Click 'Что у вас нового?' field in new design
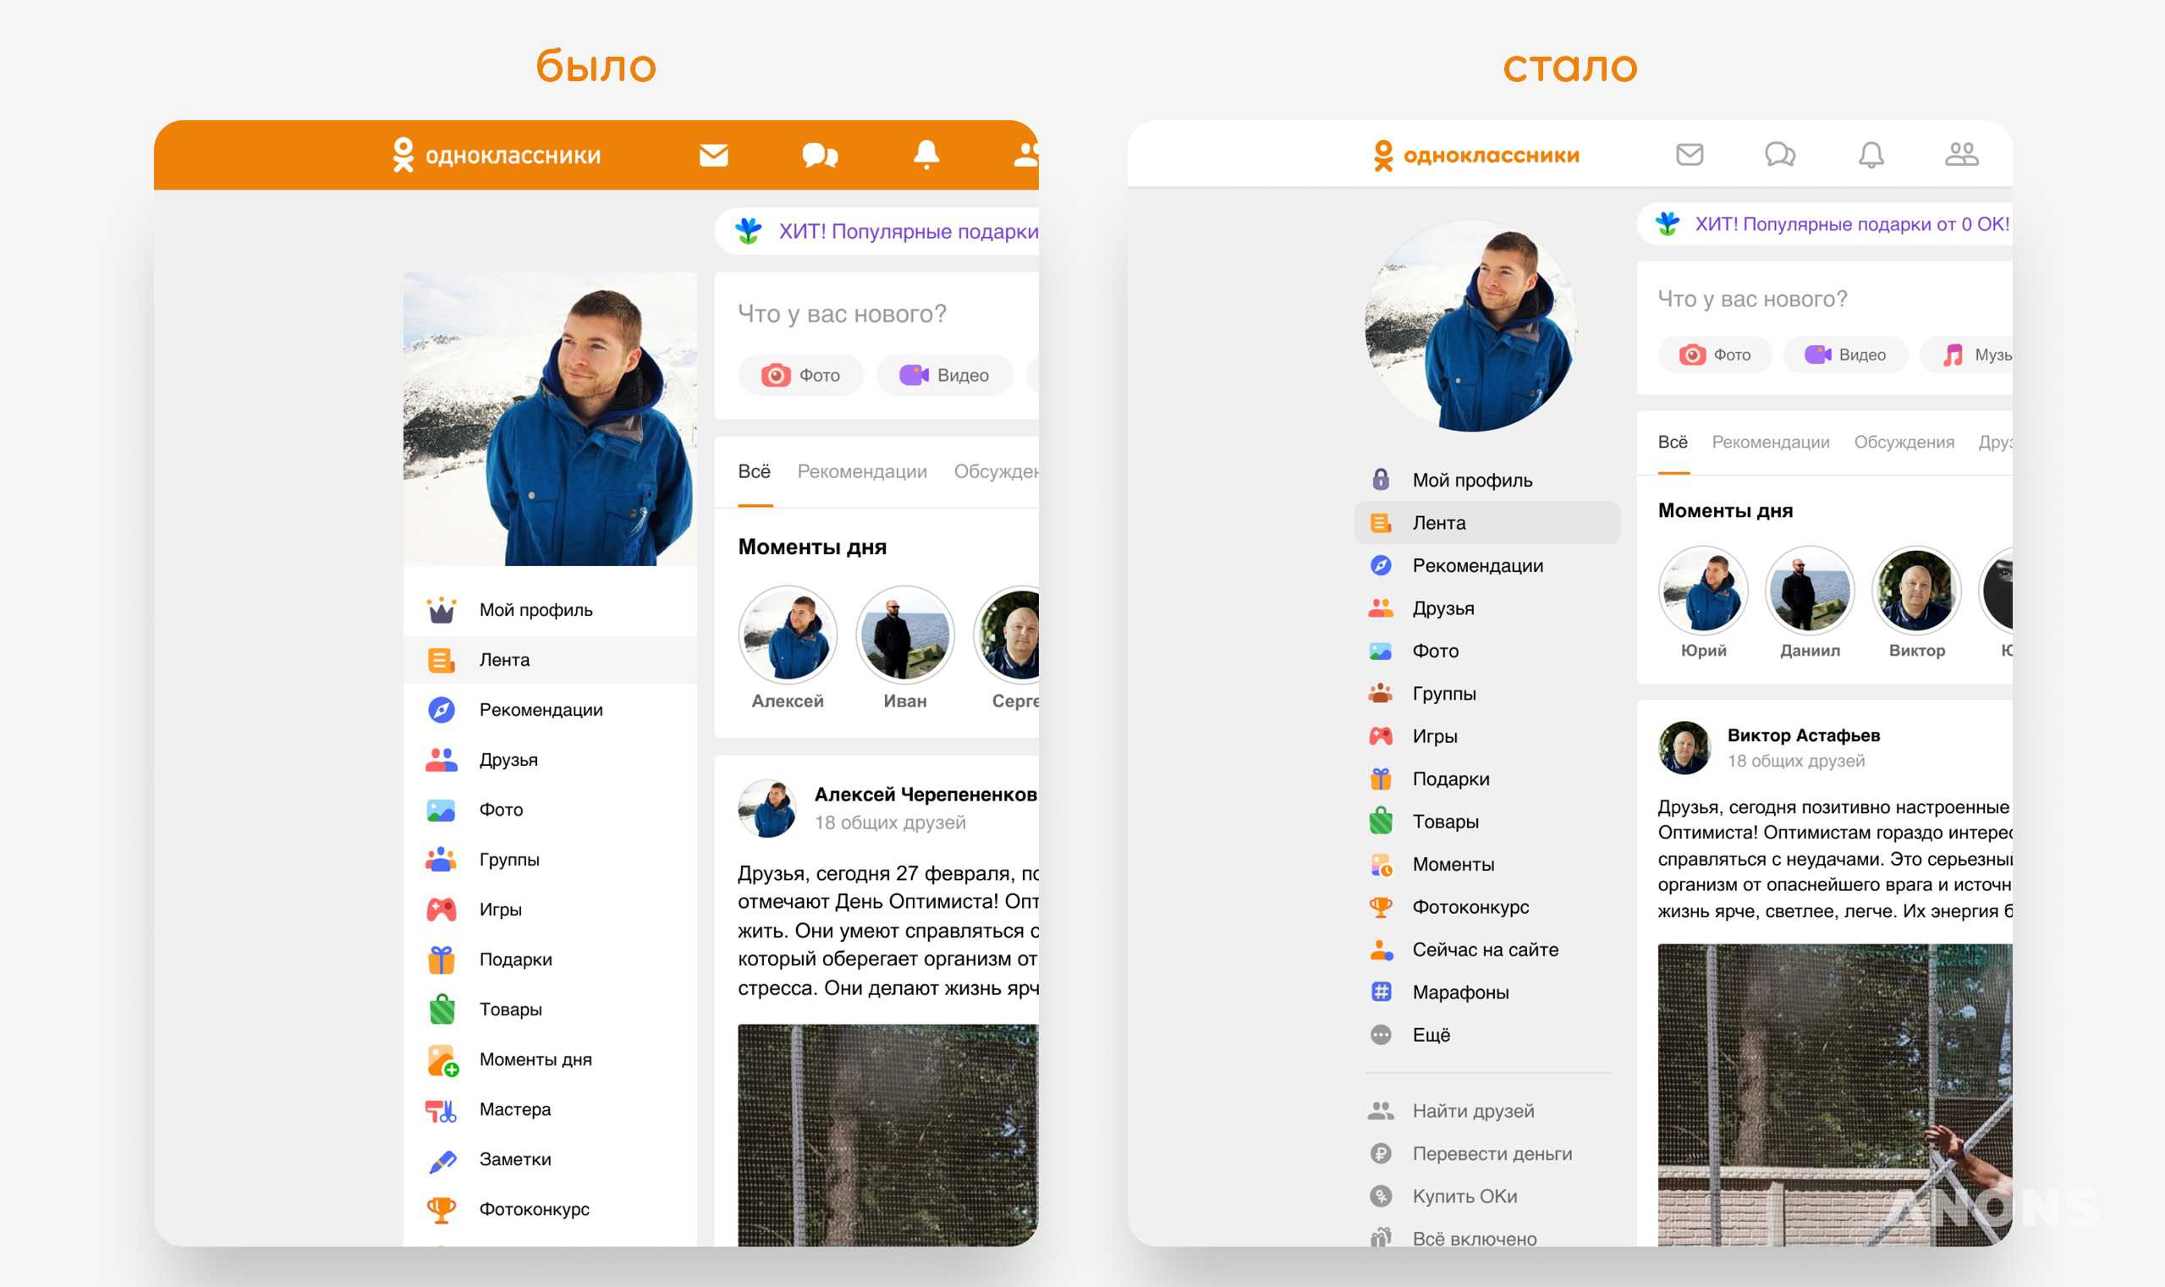This screenshot has width=2165, height=1287. click(x=1751, y=300)
